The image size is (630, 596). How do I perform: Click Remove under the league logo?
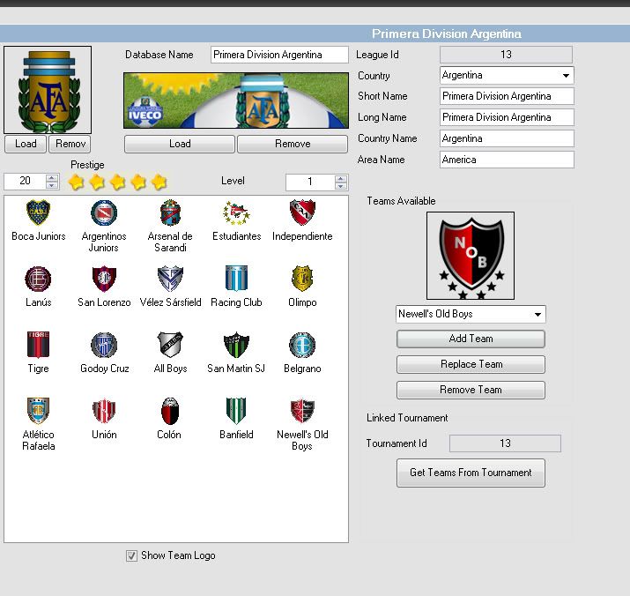70,144
